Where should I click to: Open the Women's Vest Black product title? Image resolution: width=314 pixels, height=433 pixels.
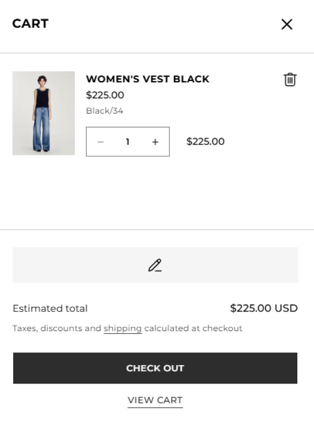(x=147, y=79)
